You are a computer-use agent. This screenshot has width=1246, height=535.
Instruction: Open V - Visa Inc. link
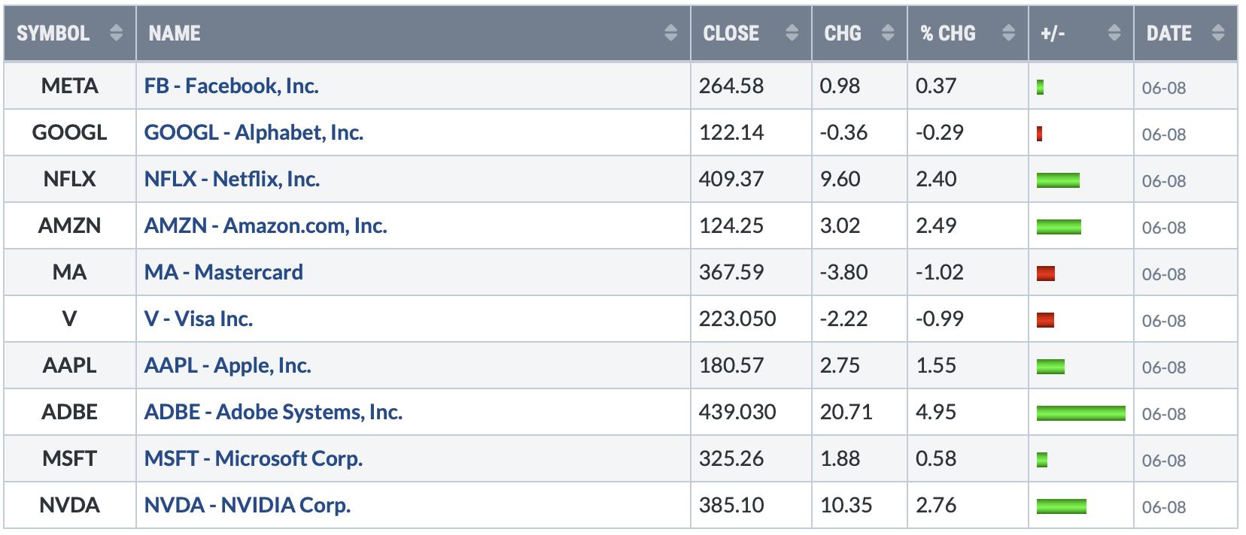coord(199,319)
